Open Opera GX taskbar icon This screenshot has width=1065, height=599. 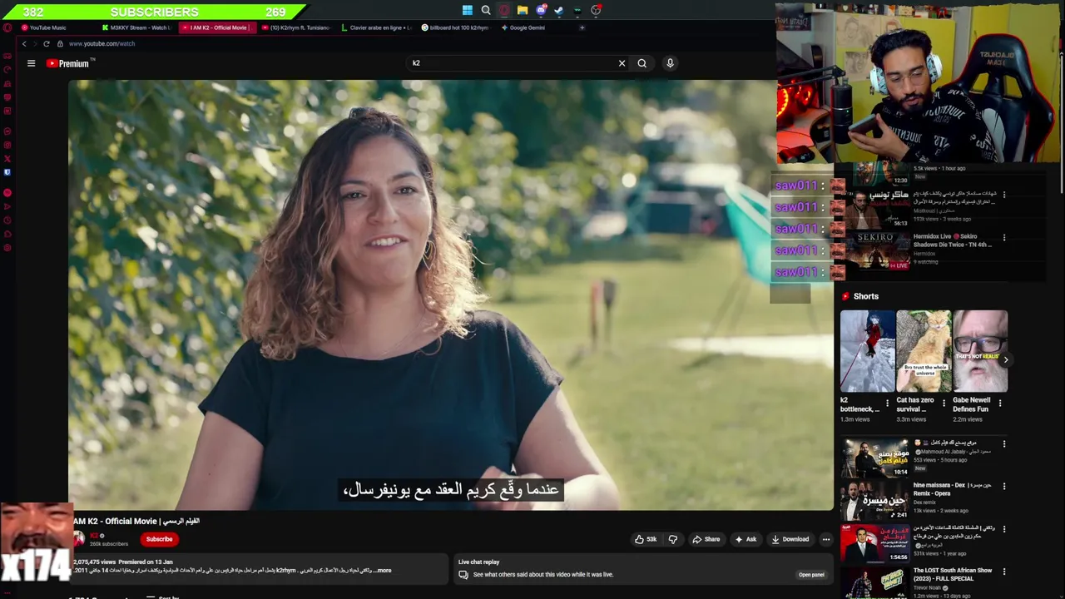(504, 10)
